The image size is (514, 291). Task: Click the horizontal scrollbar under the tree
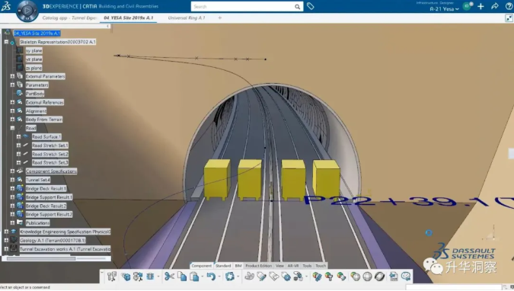pos(41,258)
